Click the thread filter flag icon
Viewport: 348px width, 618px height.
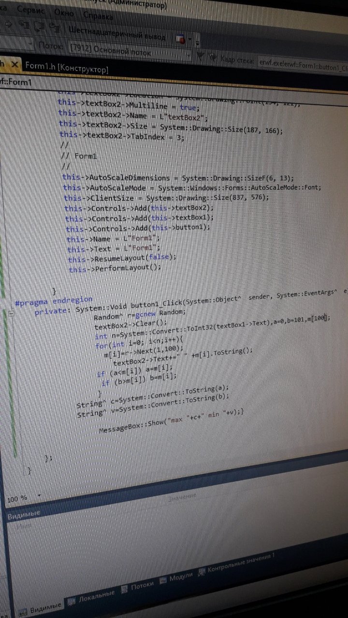(x=201, y=57)
